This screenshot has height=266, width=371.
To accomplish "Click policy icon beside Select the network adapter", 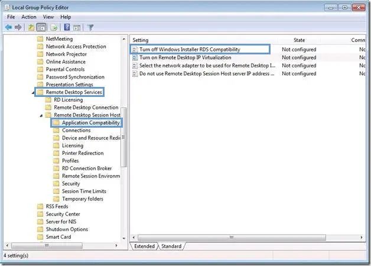I will 135,66.
